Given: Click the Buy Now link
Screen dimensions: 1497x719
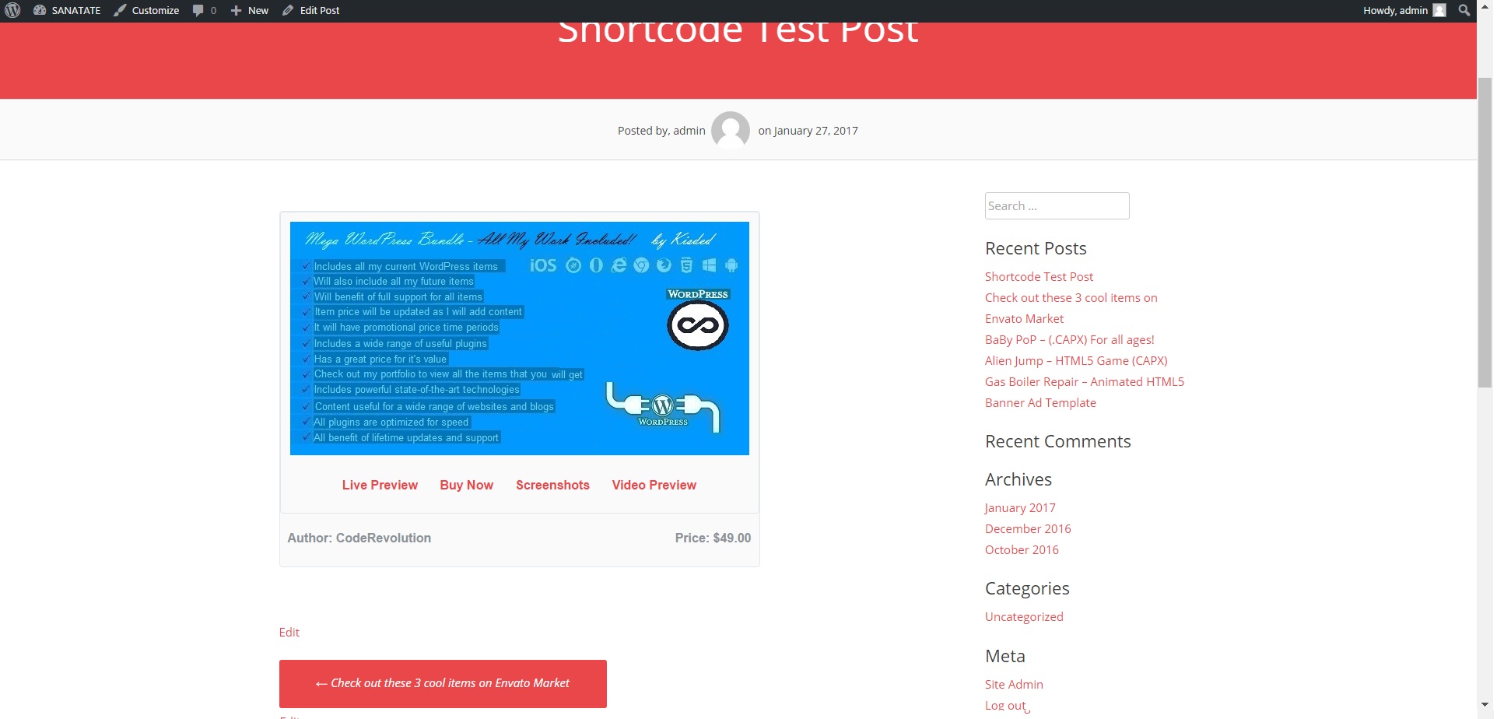Looking at the screenshot, I should tap(467, 485).
